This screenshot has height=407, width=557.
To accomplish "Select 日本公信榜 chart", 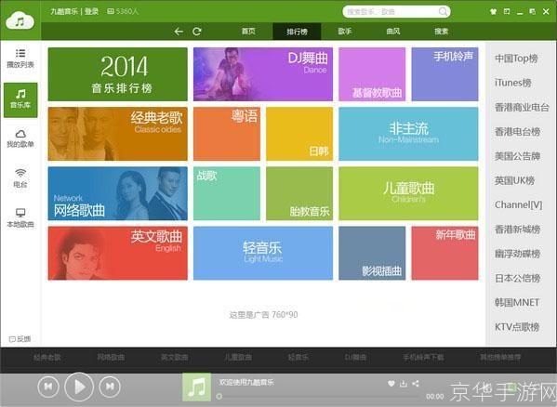I will (x=518, y=278).
